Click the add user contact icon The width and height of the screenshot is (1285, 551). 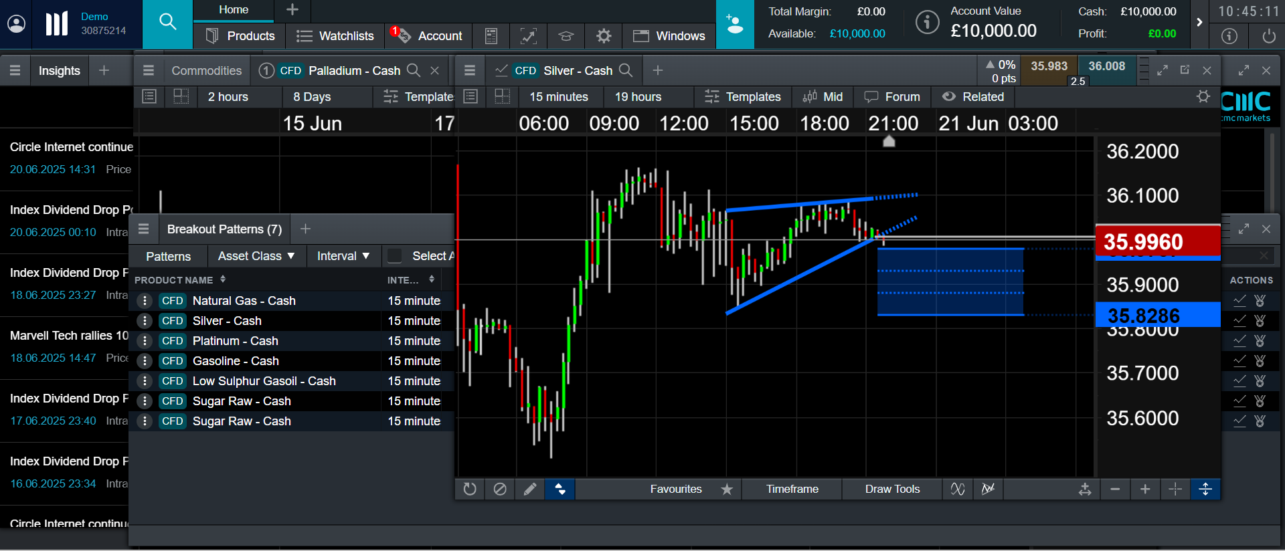coord(735,24)
